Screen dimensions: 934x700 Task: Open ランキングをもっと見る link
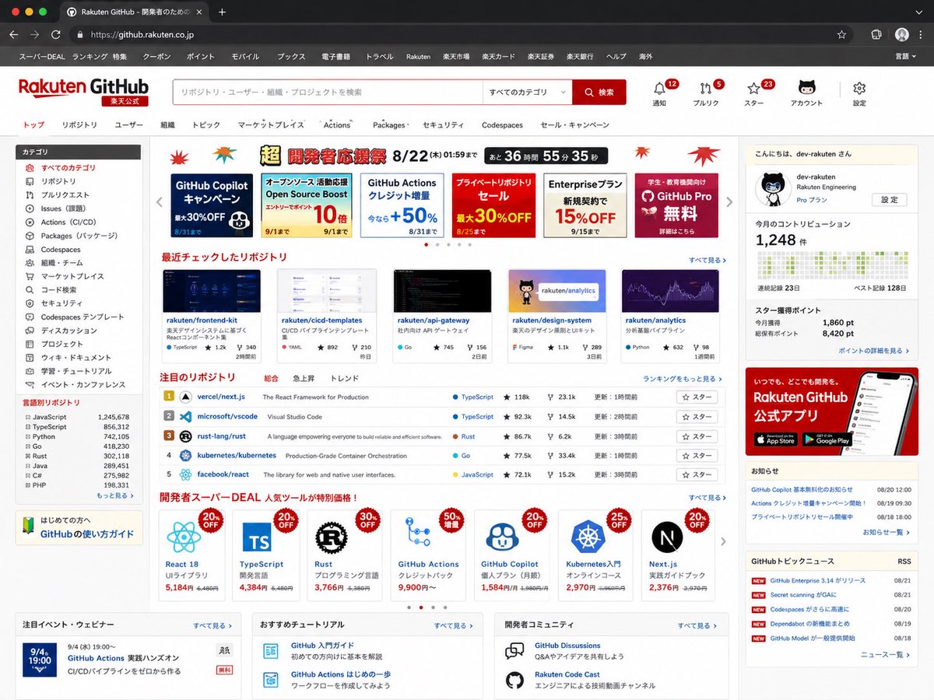[x=684, y=379]
